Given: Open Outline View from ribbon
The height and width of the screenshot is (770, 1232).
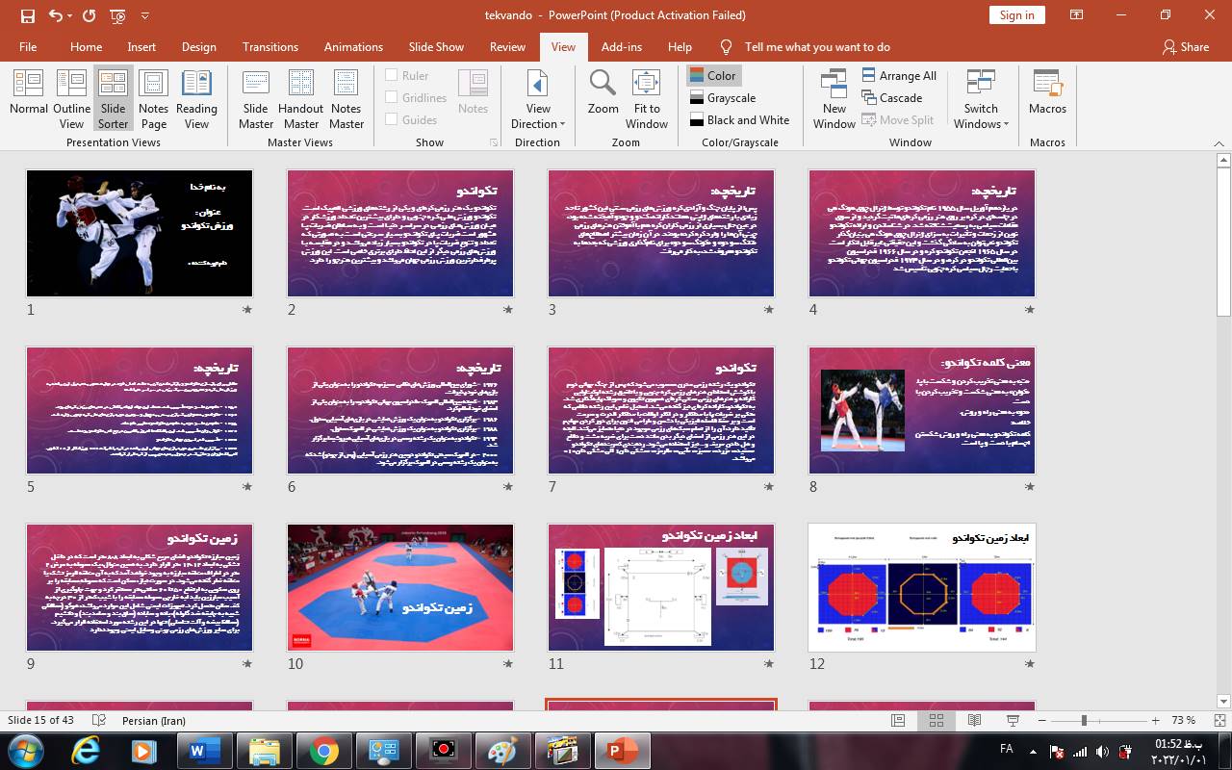Looking at the screenshot, I should 72,96.
